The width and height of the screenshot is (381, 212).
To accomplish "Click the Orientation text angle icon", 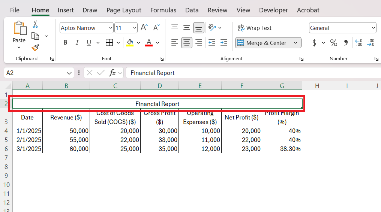I will tap(212, 28).
